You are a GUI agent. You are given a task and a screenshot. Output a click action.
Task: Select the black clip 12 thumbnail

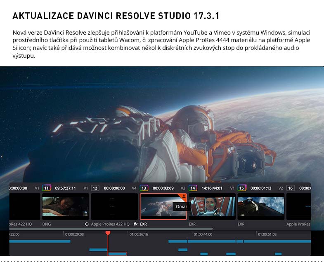tap(114, 206)
